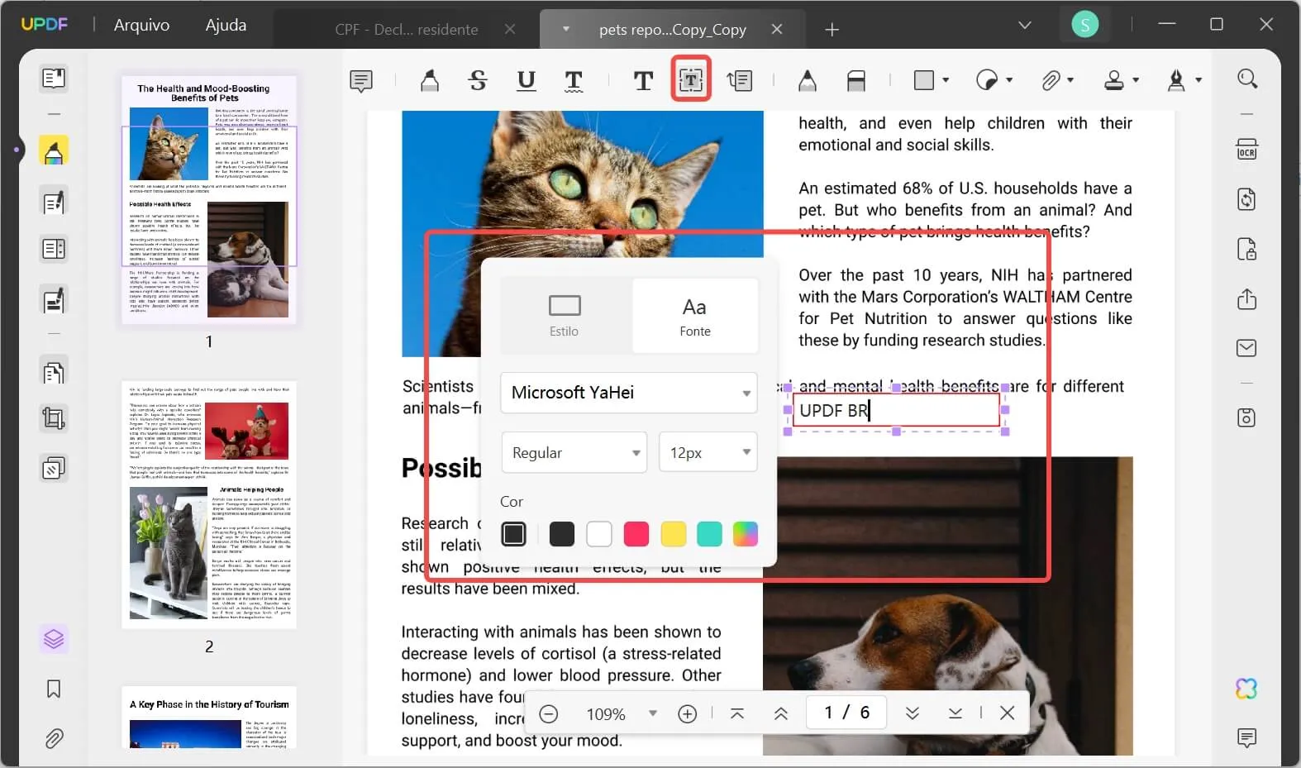
Task: Open the UPDF AI assistant icon
Action: click(x=1246, y=688)
